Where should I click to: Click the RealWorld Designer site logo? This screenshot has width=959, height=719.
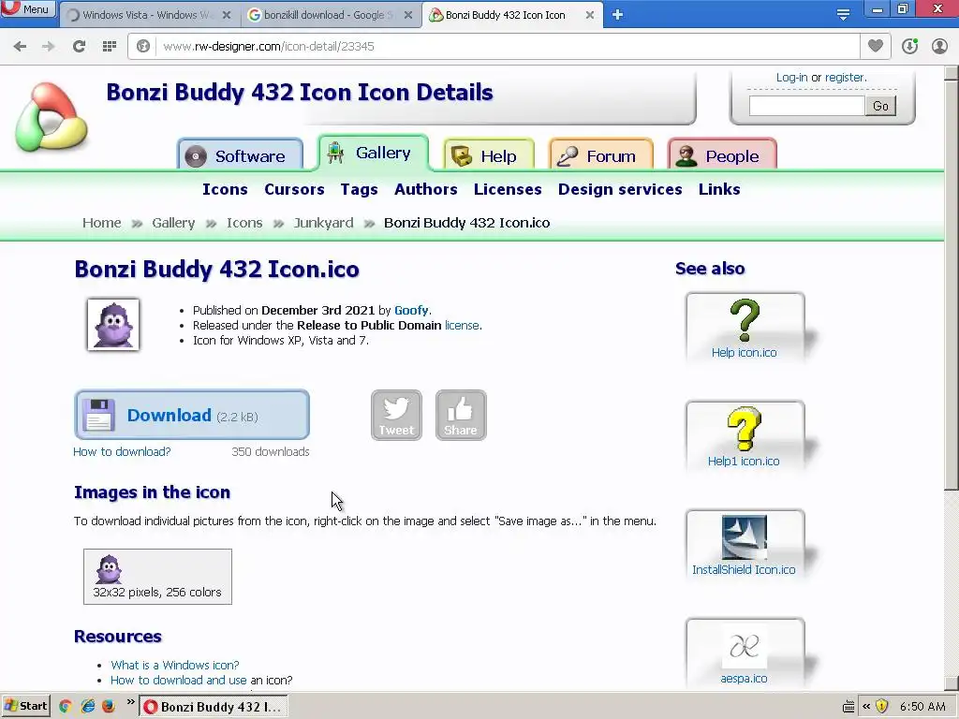tap(52, 116)
